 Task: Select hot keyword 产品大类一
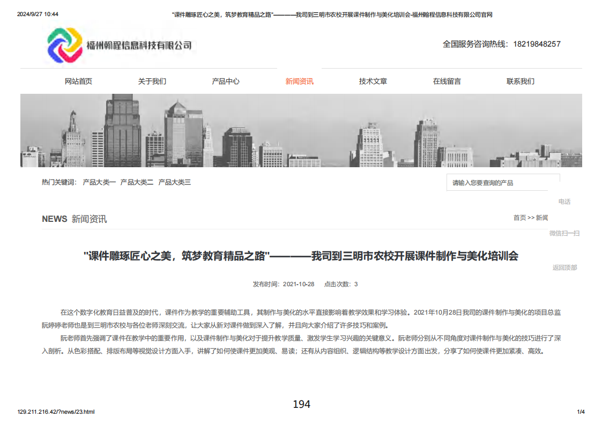pyautogui.click(x=99, y=182)
